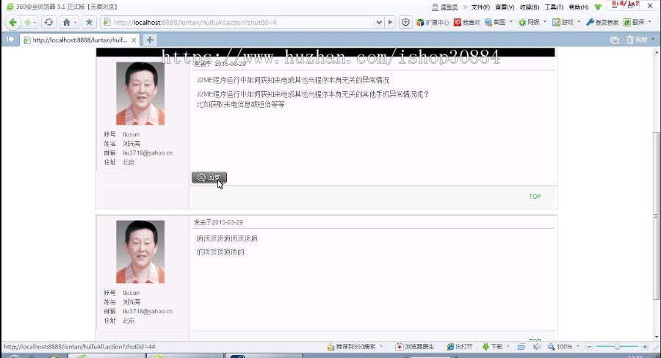The height and width of the screenshot is (358, 661).
Task: Expand the 下载 dropdown arrow
Action: [x=508, y=346]
